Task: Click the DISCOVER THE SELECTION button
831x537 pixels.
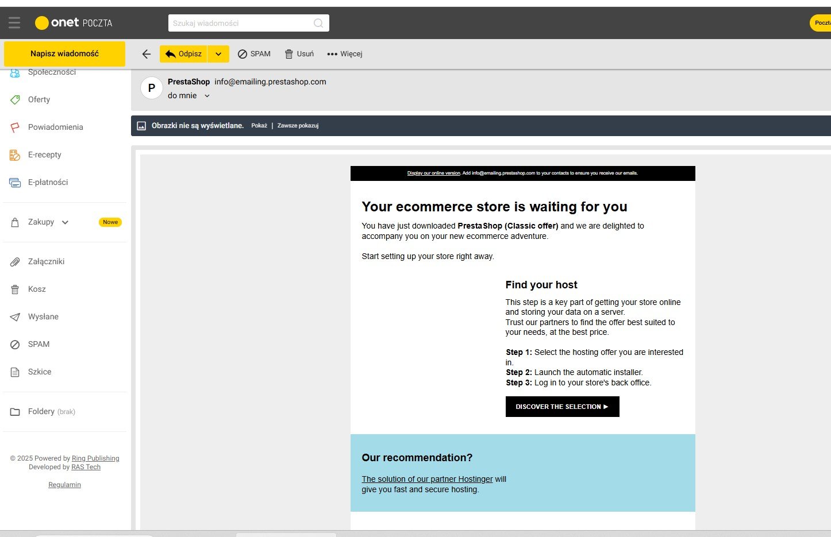Action: 563,407
